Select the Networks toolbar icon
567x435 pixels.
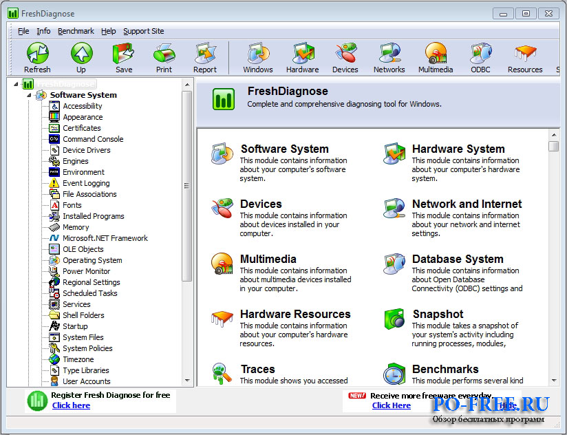389,53
